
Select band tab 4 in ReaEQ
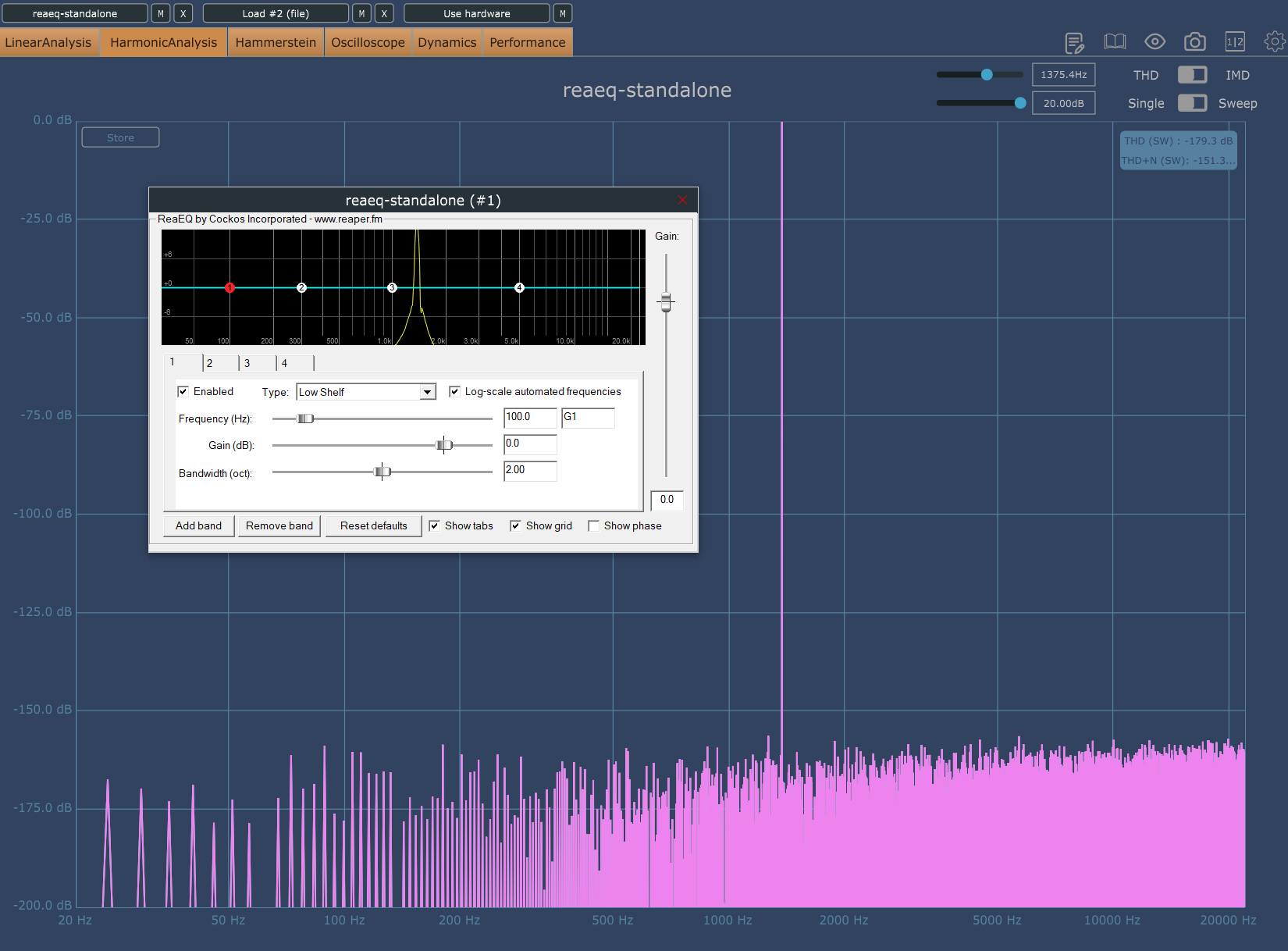click(296, 363)
